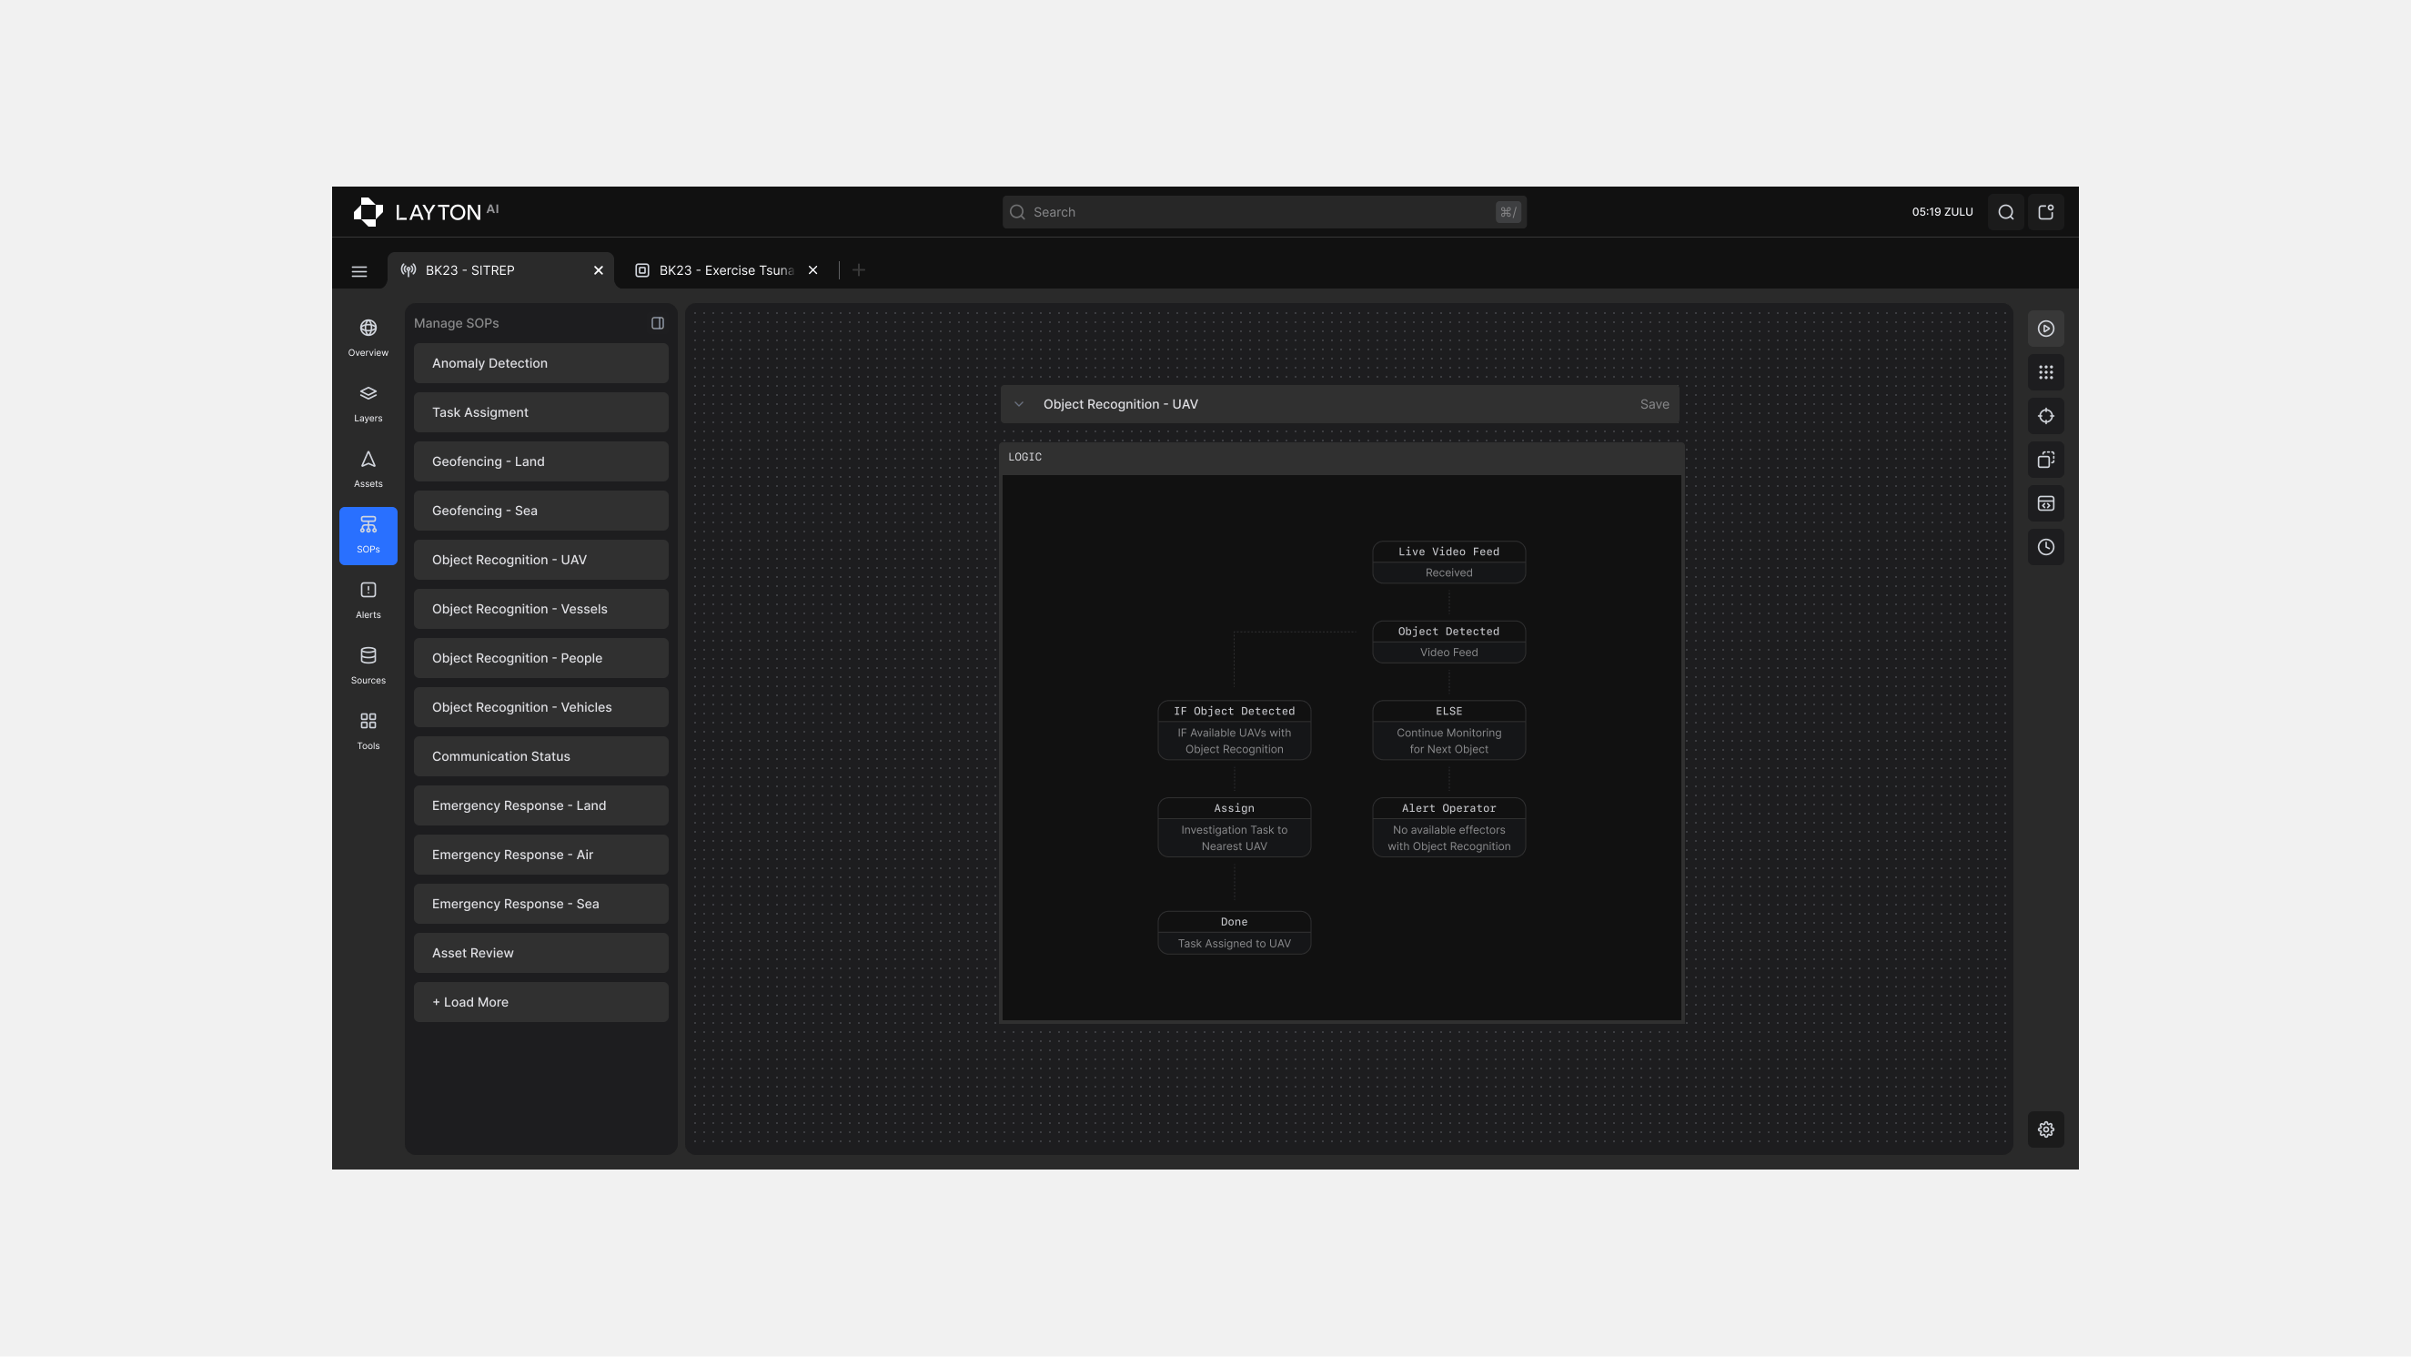Switch to BK23 - SITREP tab
The height and width of the screenshot is (1357, 2411).
(x=501, y=270)
